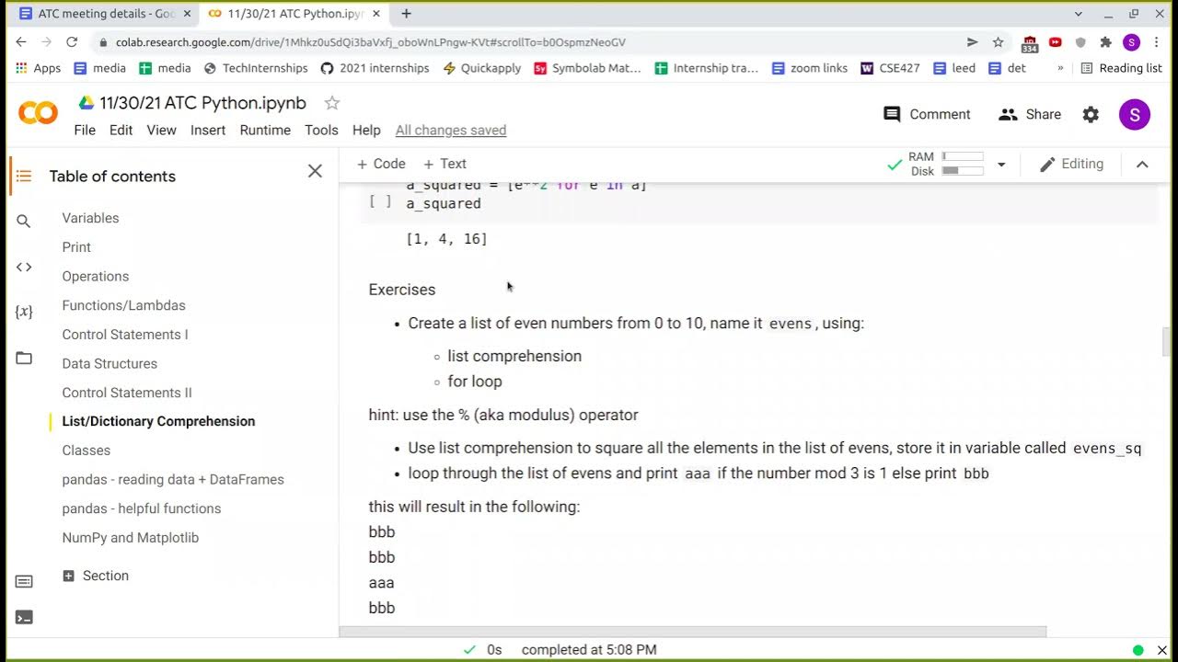The height and width of the screenshot is (662, 1178).
Task: Run the a_squared code cell
Action: pyautogui.click(x=380, y=201)
